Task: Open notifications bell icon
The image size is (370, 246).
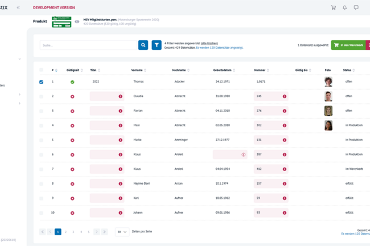Action: [344, 7]
